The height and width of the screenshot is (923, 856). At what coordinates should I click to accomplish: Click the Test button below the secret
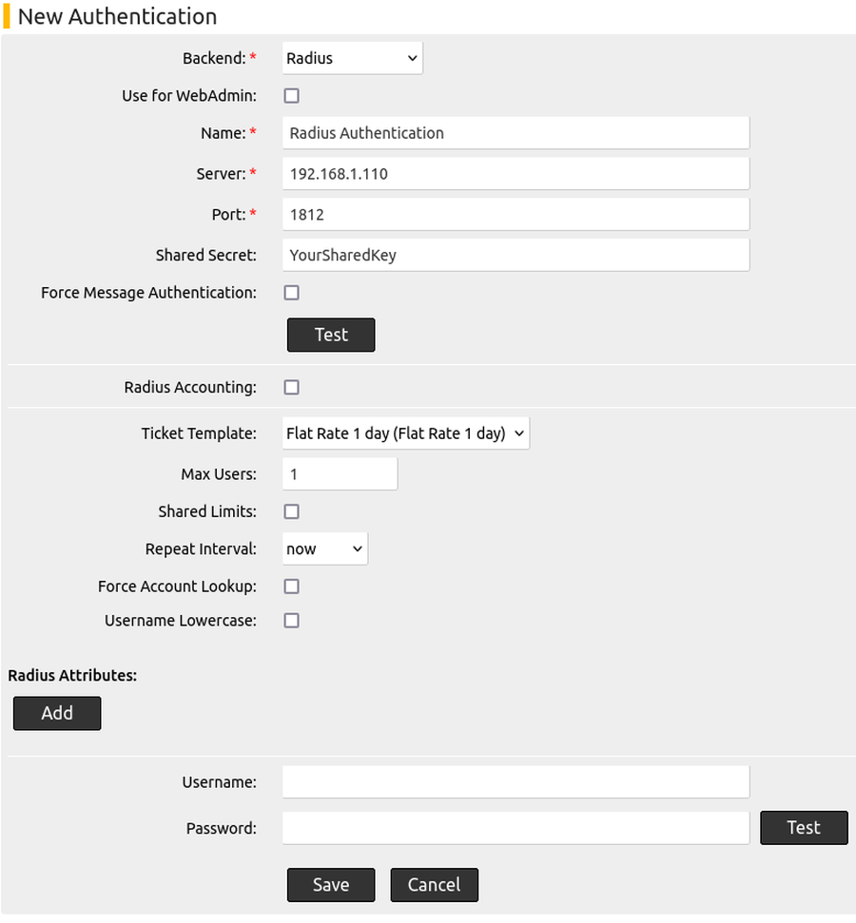pyautogui.click(x=330, y=335)
